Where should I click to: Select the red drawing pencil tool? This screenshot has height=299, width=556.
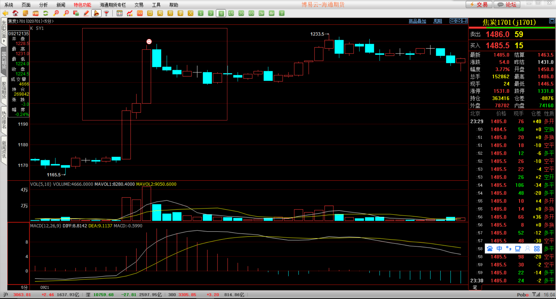[86, 13]
